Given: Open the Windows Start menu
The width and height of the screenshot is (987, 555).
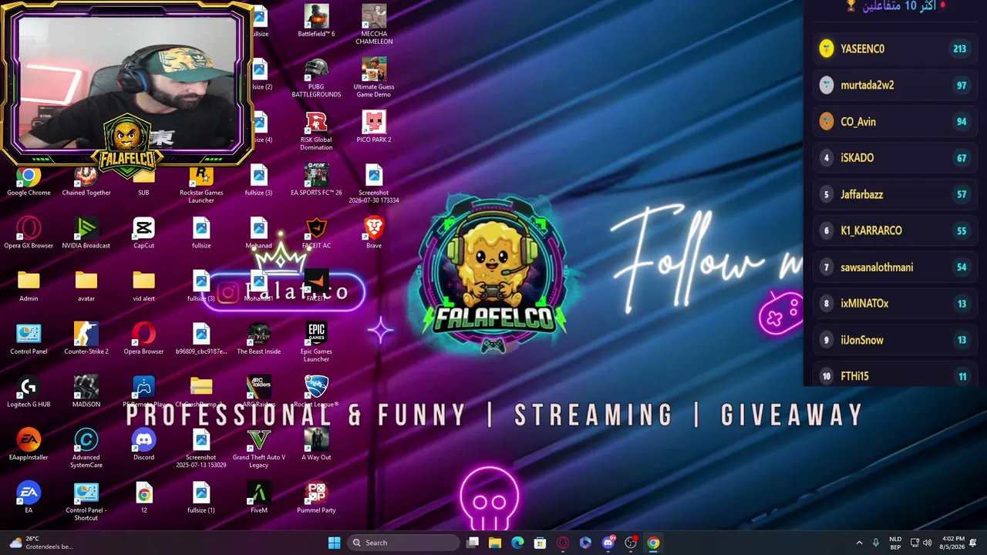Looking at the screenshot, I should (x=334, y=543).
